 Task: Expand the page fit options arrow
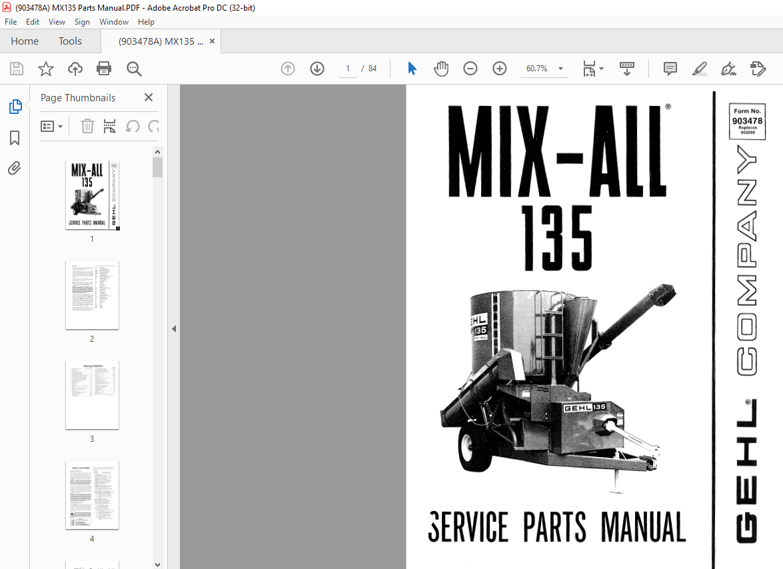coord(601,69)
